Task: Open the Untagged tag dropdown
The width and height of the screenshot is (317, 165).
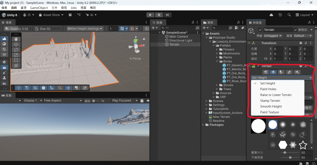Action: [x=273, y=36]
